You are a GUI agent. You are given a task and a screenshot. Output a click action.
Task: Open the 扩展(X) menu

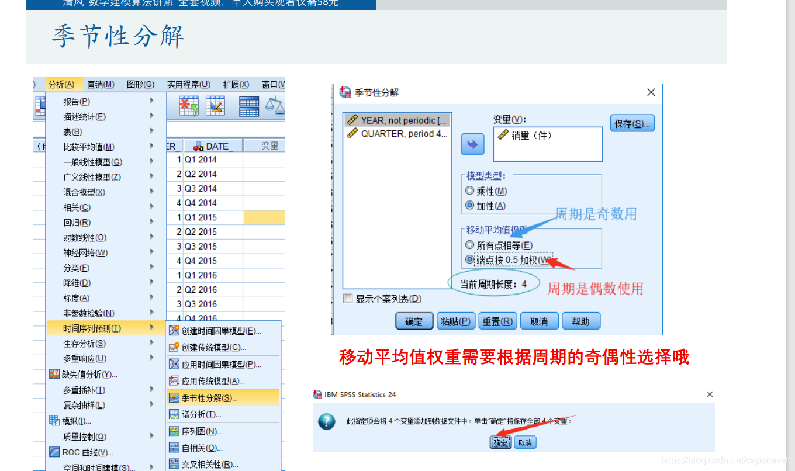point(236,85)
